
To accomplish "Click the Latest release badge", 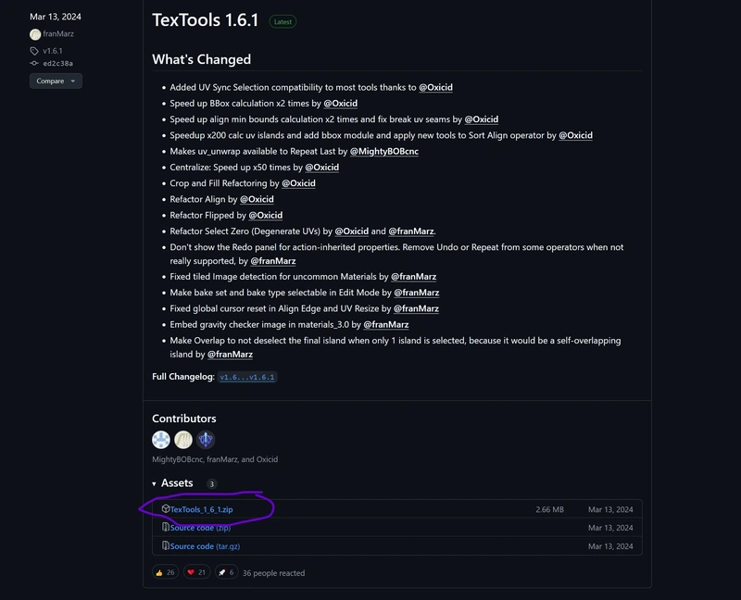I will tap(283, 21).
